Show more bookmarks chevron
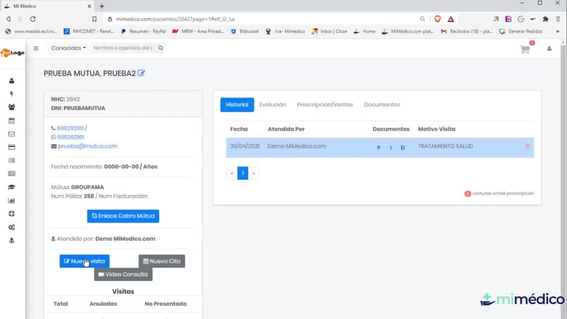567x319 pixels. pos(558,32)
